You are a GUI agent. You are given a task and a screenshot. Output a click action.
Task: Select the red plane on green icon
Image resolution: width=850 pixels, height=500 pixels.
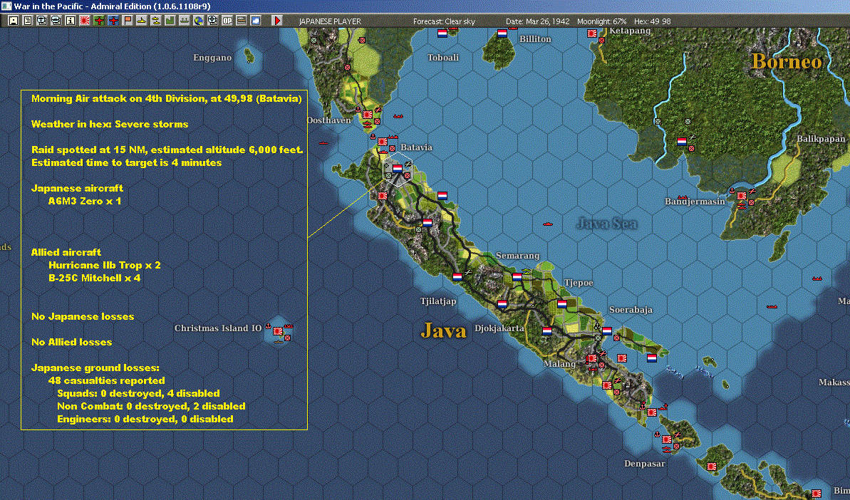click(99, 21)
